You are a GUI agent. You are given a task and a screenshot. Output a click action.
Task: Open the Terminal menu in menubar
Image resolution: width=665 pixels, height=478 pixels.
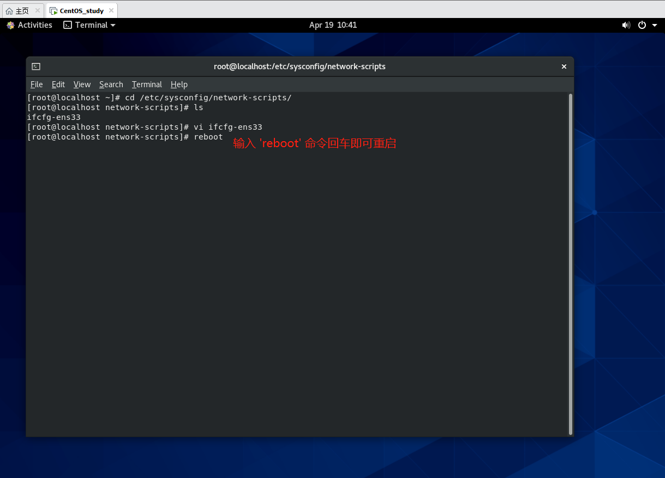pyautogui.click(x=147, y=84)
